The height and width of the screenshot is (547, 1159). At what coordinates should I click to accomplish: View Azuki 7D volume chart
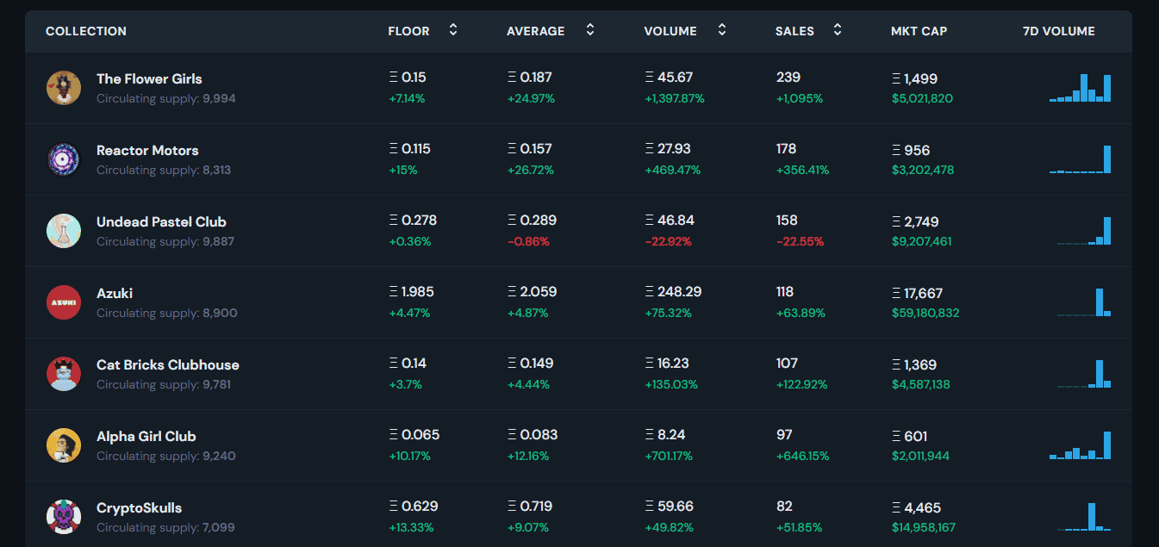click(1084, 302)
